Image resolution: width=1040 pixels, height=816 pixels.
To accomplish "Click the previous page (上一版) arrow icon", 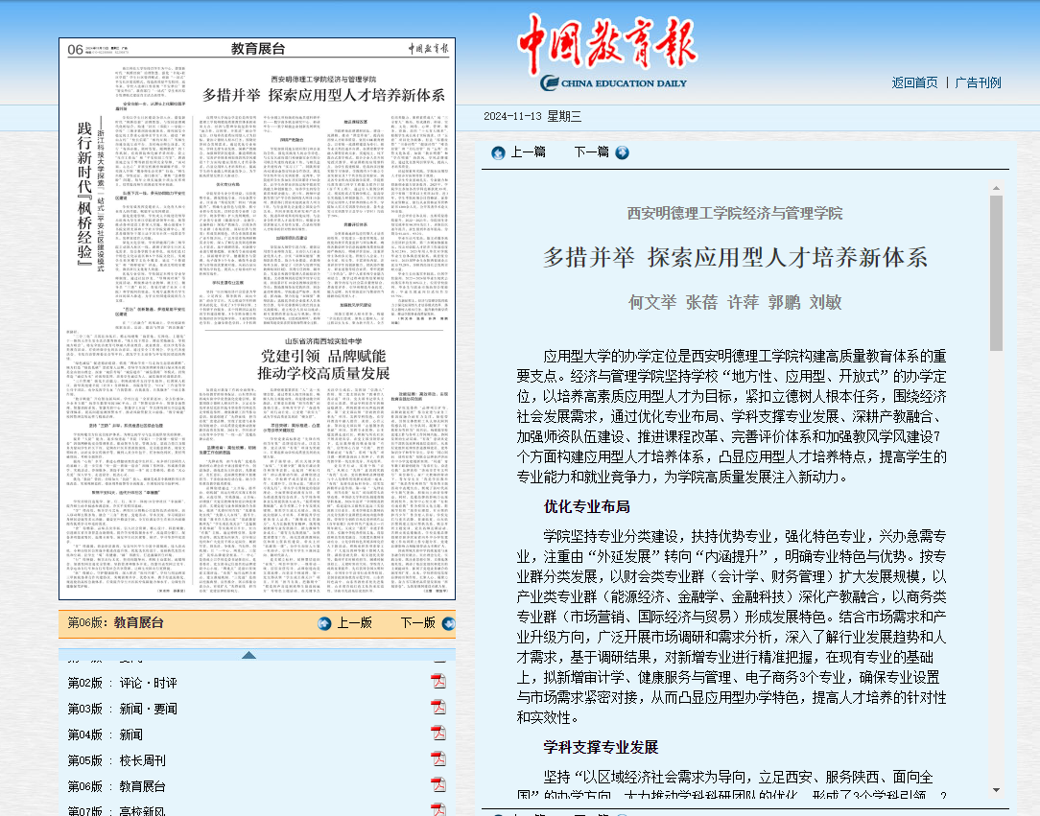I will (324, 622).
